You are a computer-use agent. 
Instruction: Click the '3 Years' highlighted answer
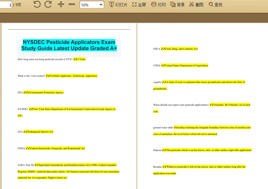pyautogui.click(x=81, y=59)
